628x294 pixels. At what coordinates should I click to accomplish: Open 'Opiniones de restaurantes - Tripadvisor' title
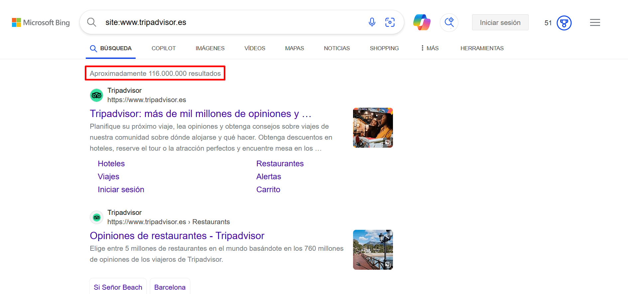click(177, 236)
